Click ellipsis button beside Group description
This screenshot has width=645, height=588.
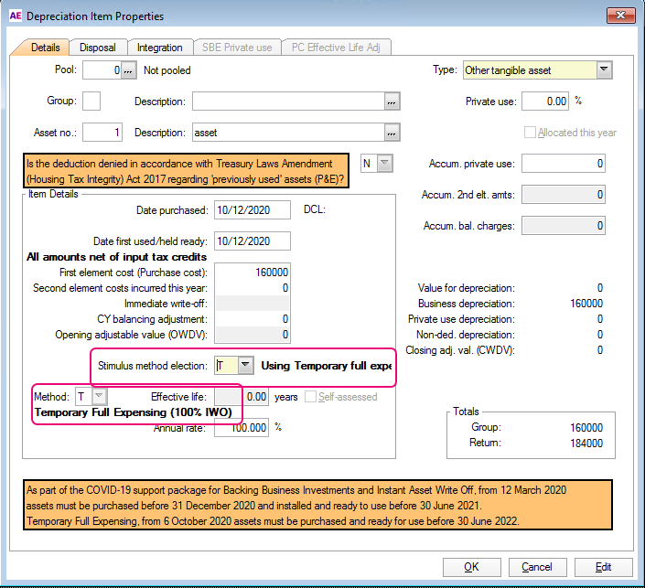pos(392,102)
